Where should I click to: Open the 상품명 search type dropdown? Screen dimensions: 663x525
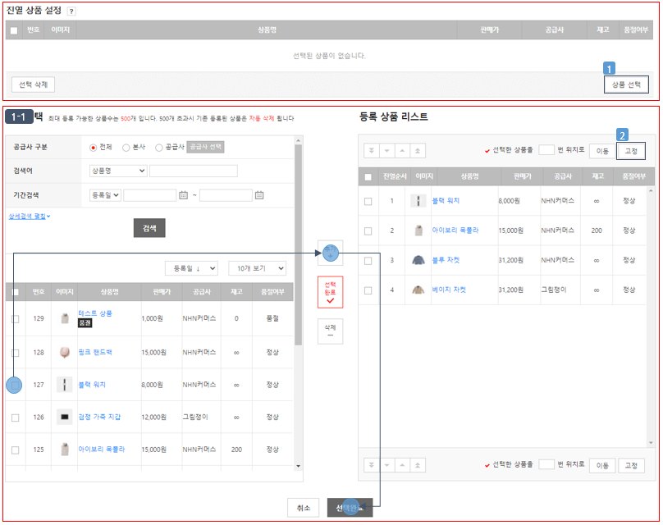[118, 171]
